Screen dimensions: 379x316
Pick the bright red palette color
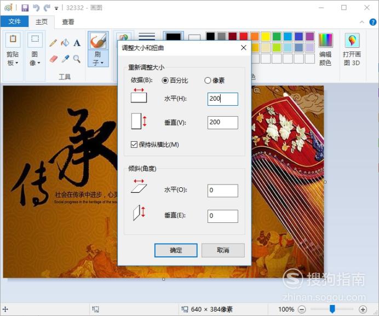244,37
